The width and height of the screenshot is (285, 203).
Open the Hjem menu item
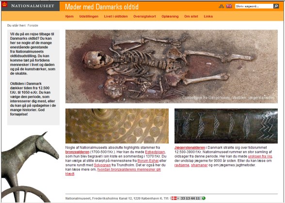pyautogui.click(x=69, y=17)
